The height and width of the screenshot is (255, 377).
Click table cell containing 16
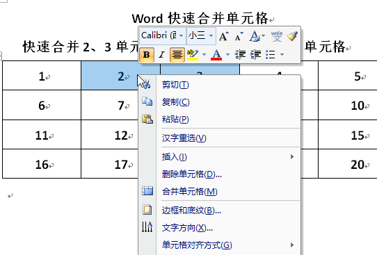(x=42, y=164)
